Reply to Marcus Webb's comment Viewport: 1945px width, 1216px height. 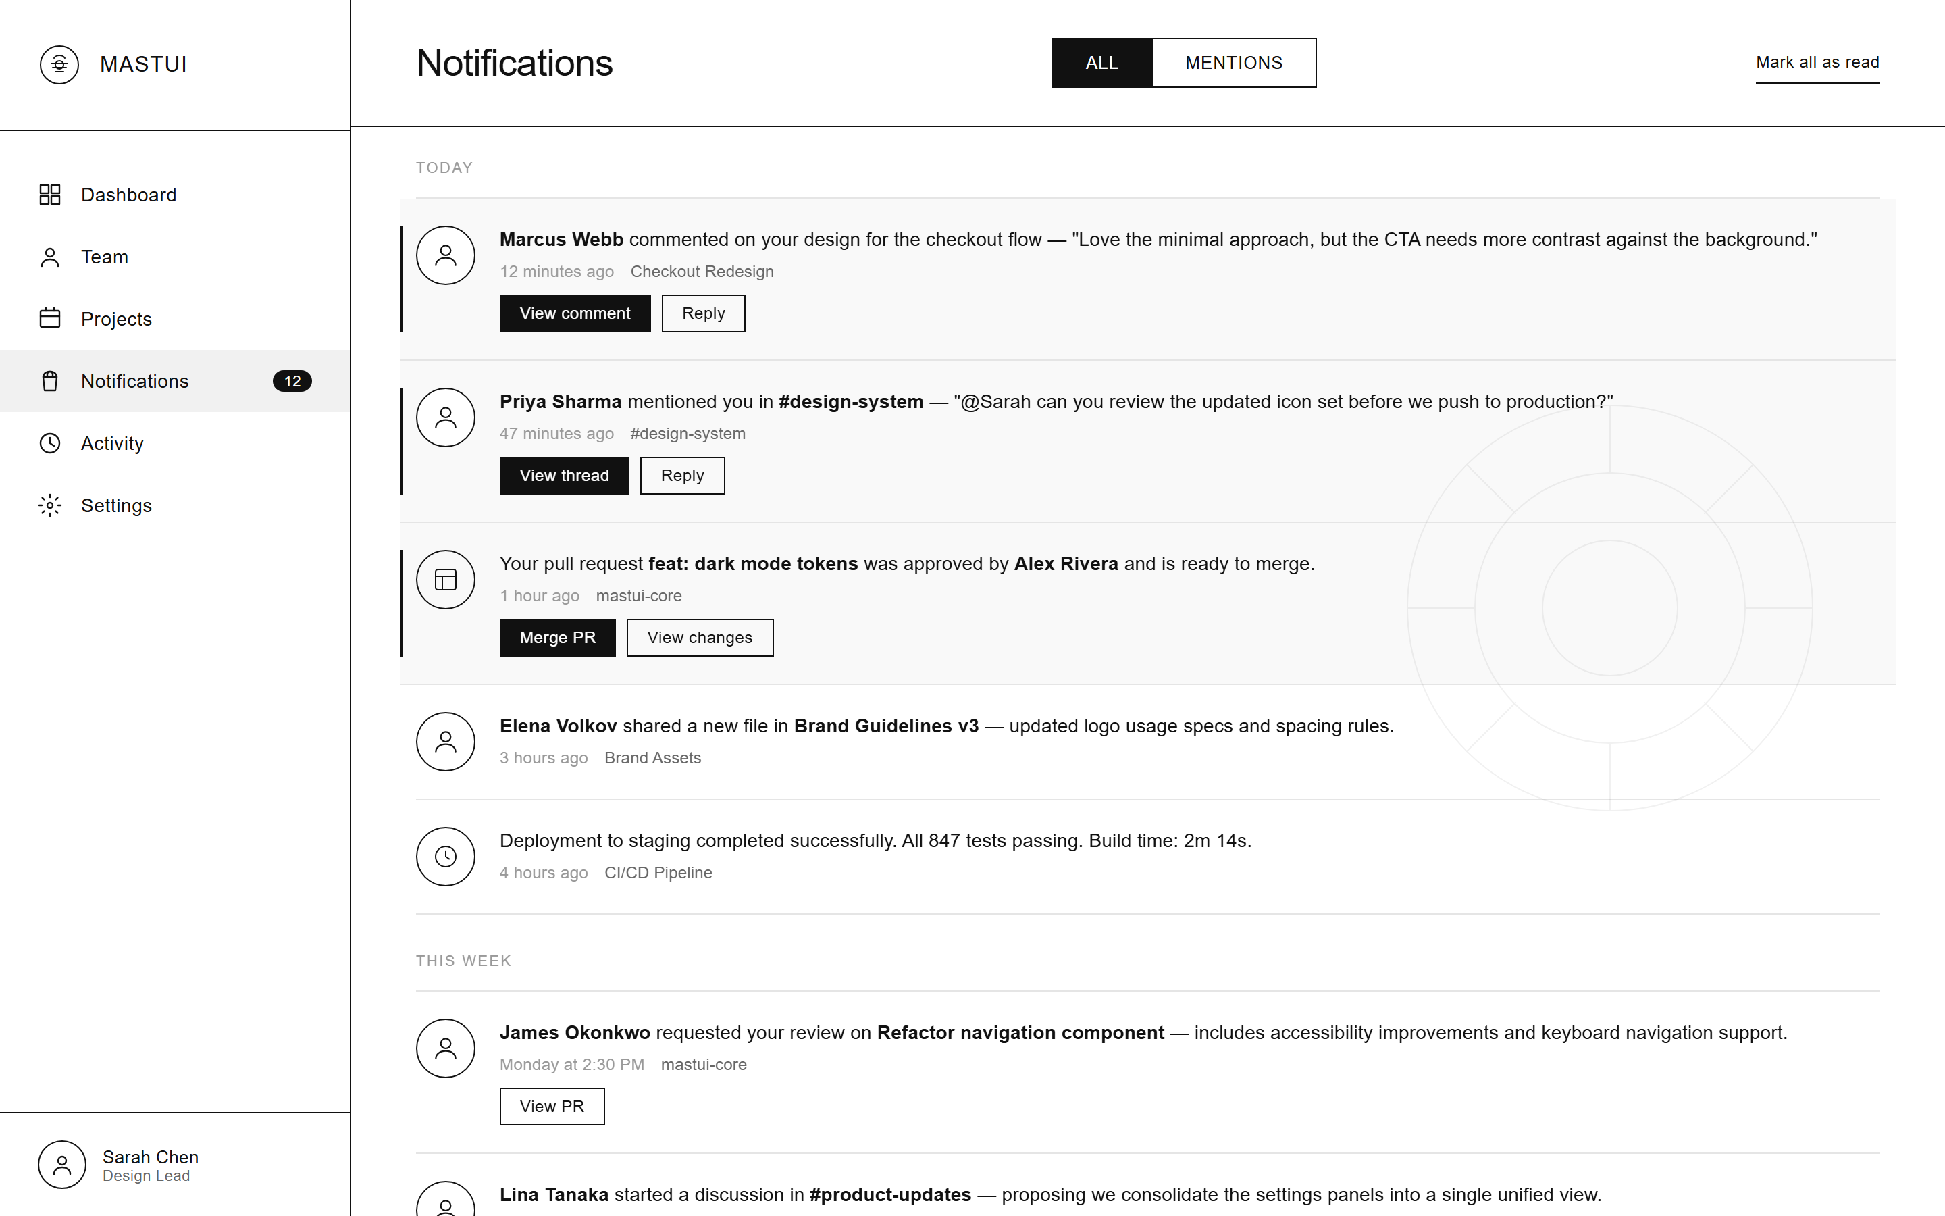(703, 313)
